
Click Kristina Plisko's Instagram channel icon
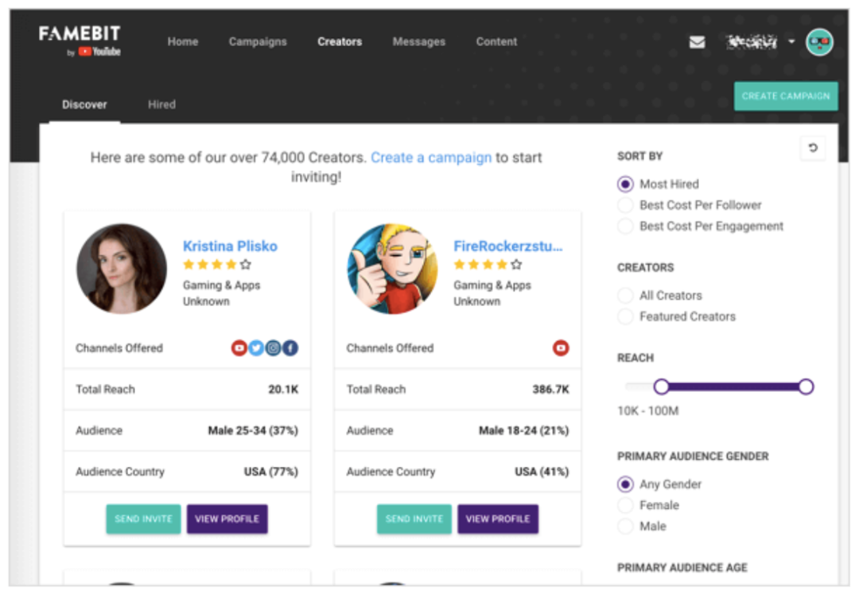pos(273,347)
